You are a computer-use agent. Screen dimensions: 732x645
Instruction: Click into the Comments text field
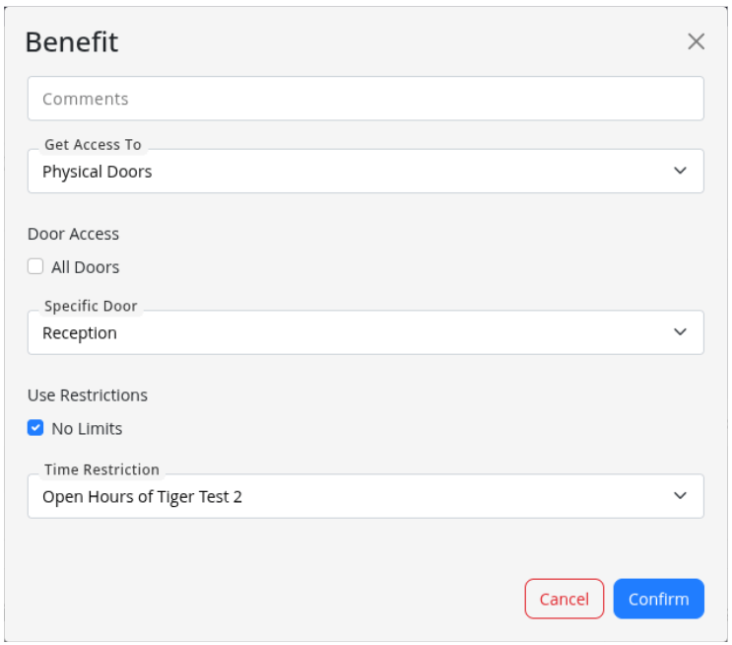coord(365,99)
